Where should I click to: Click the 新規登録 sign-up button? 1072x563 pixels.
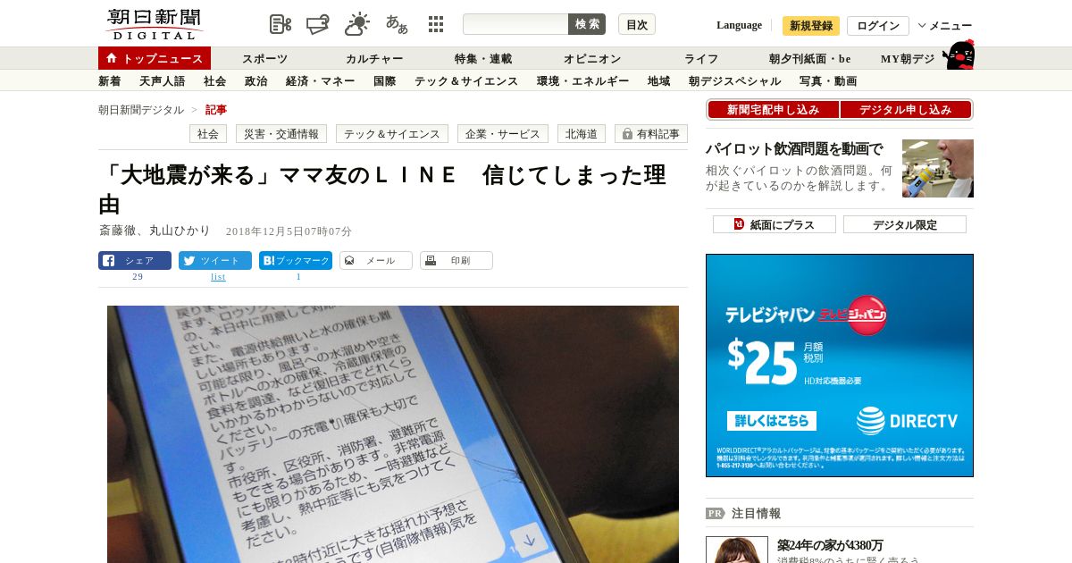(811, 26)
